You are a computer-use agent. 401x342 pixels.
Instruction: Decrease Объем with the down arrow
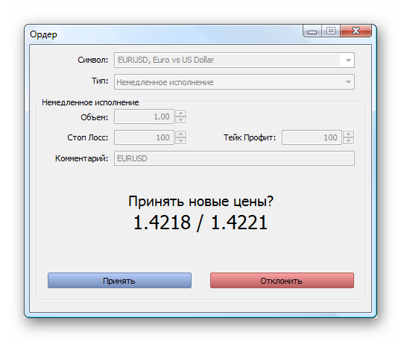[181, 120]
